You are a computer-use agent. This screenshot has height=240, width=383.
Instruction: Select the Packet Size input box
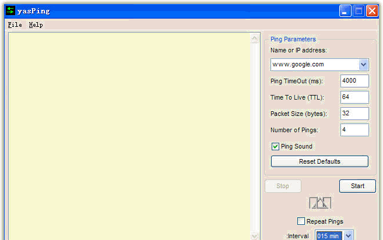tap(354, 114)
